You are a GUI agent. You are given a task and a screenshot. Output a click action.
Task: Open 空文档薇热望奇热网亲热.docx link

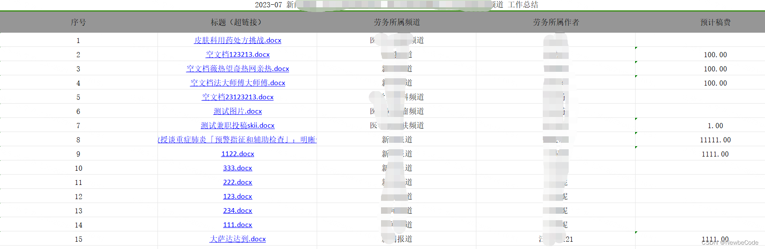pos(237,69)
